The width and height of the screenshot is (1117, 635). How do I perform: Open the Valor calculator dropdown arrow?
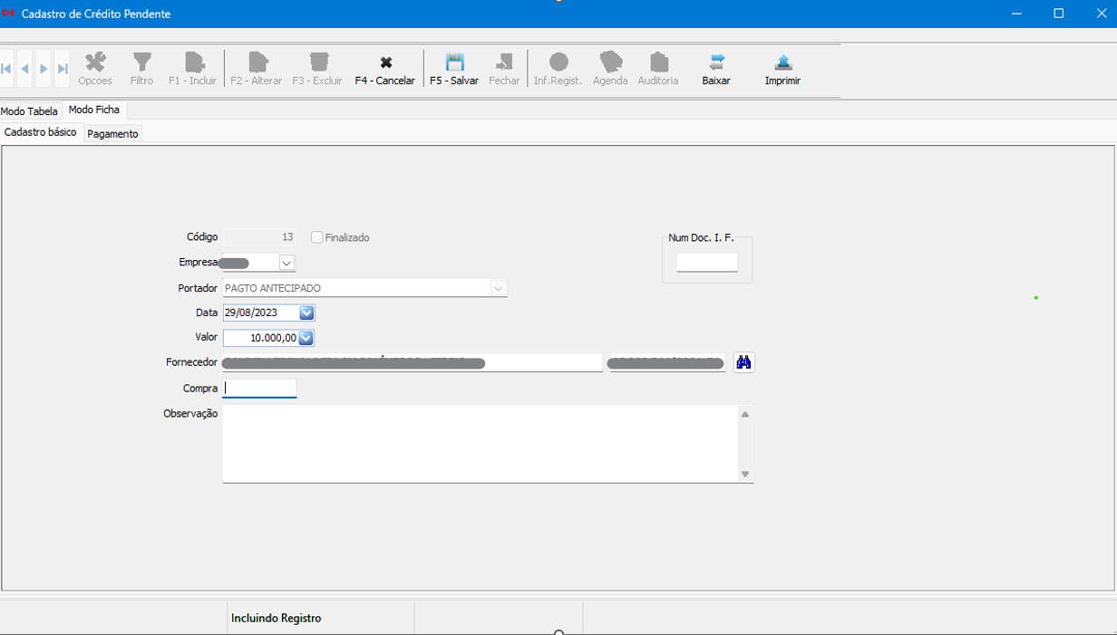306,338
